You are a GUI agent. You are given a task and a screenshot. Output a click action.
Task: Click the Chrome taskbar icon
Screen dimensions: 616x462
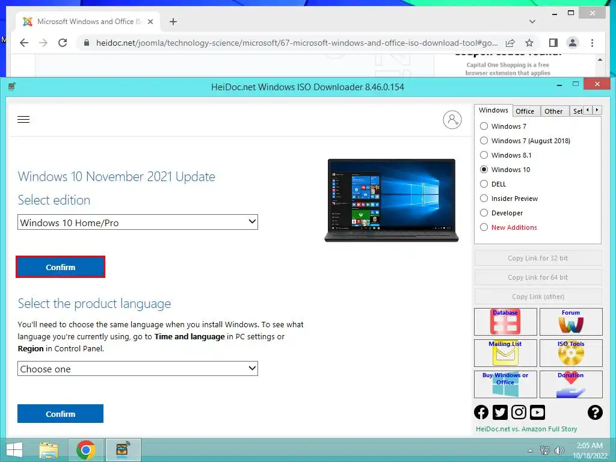(85, 450)
